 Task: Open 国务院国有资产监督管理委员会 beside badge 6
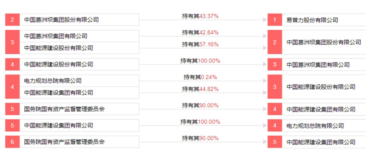(x=64, y=142)
